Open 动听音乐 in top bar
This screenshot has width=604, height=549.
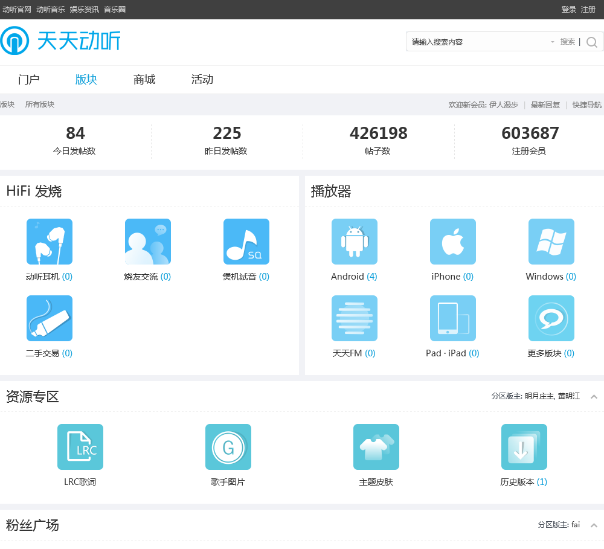click(x=51, y=10)
